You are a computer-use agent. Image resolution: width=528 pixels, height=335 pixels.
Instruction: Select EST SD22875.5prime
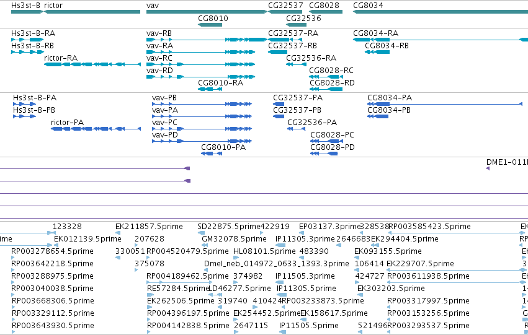(229, 227)
